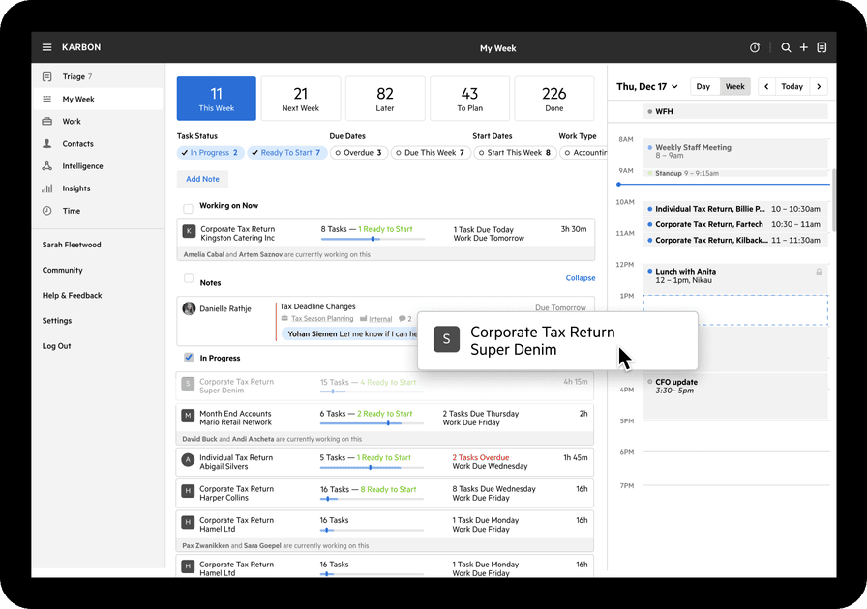The width and height of the screenshot is (867, 609).
Task: Open the Time tracking section
Action: pyautogui.click(x=46, y=210)
